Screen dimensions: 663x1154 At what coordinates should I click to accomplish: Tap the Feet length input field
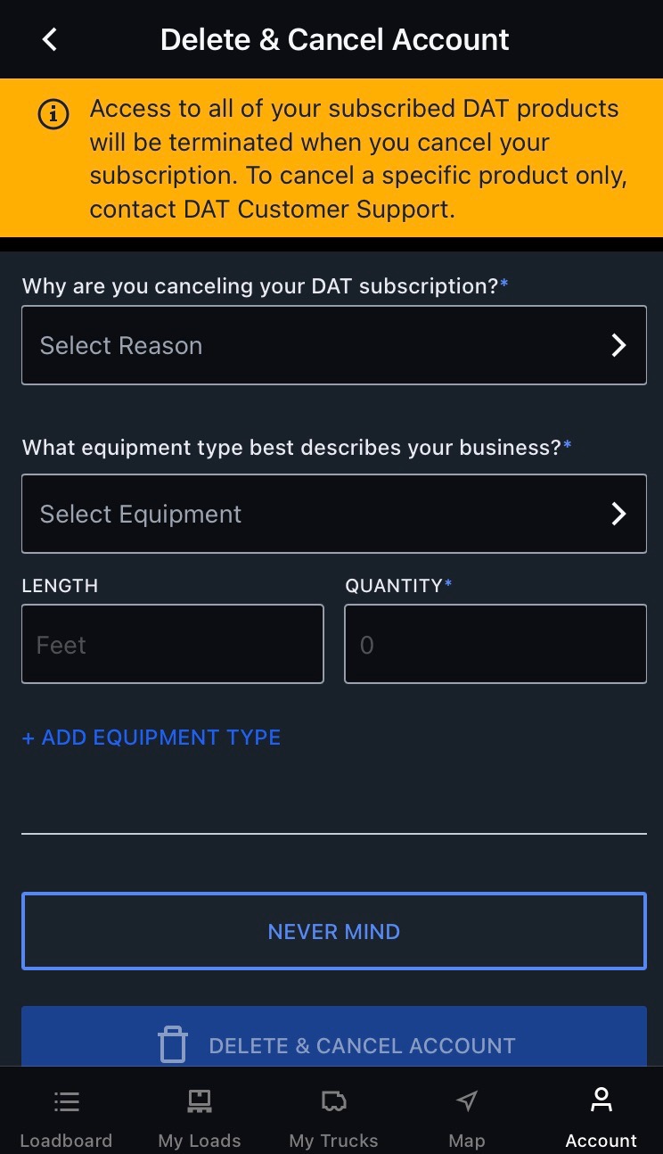click(172, 644)
